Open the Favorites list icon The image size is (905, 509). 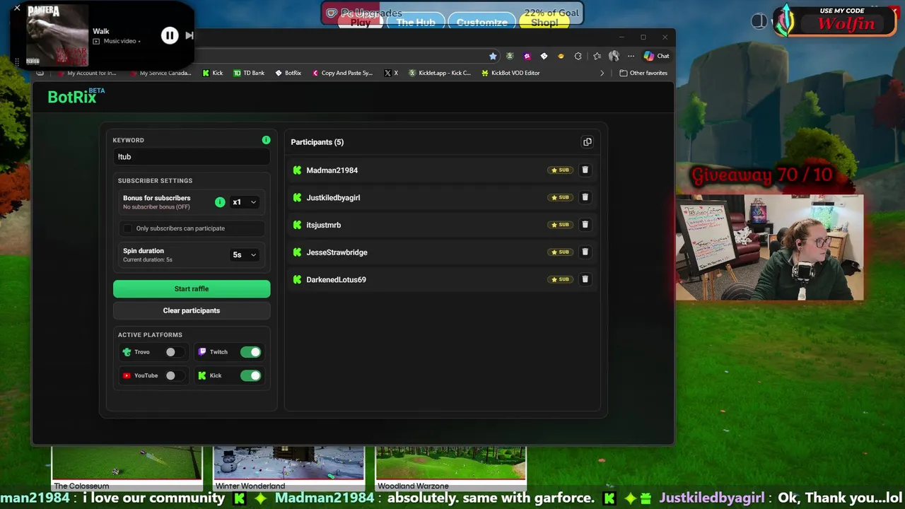pyautogui.click(x=597, y=56)
